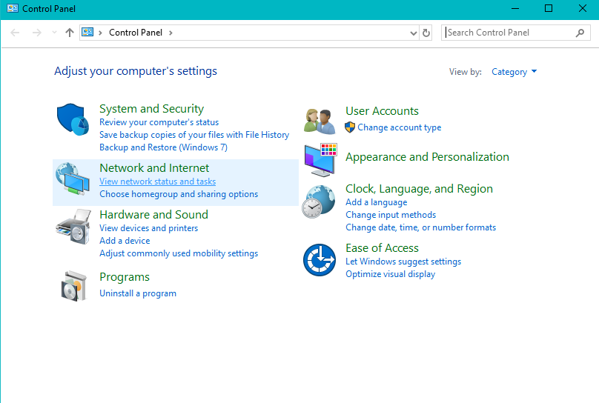The image size is (599, 403).
Task: Open Change date, time, or number formats
Action: tap(420, 227)
